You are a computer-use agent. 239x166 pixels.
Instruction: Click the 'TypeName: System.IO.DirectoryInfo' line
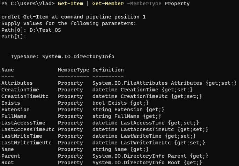pos(62,56)
